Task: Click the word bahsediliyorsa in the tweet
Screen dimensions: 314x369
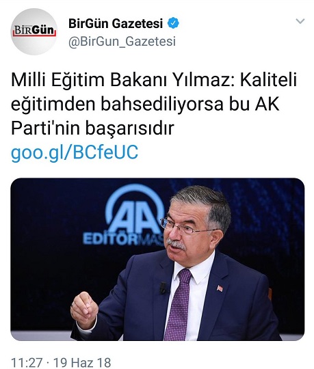Action: point(162,105)
